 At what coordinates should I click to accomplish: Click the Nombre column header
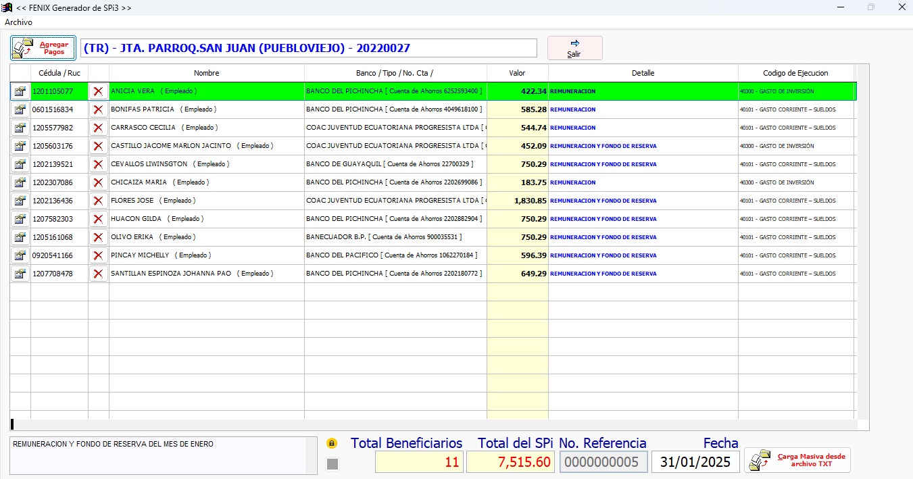206,73
